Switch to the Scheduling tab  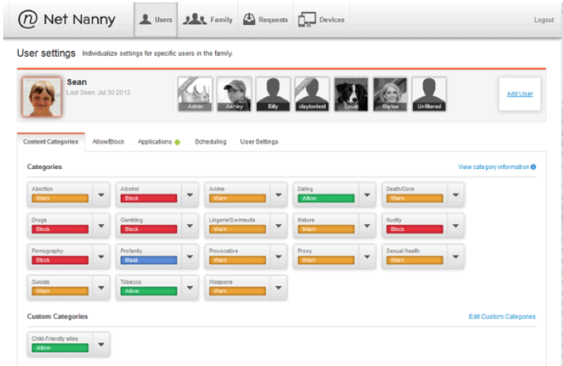point(211,142)
